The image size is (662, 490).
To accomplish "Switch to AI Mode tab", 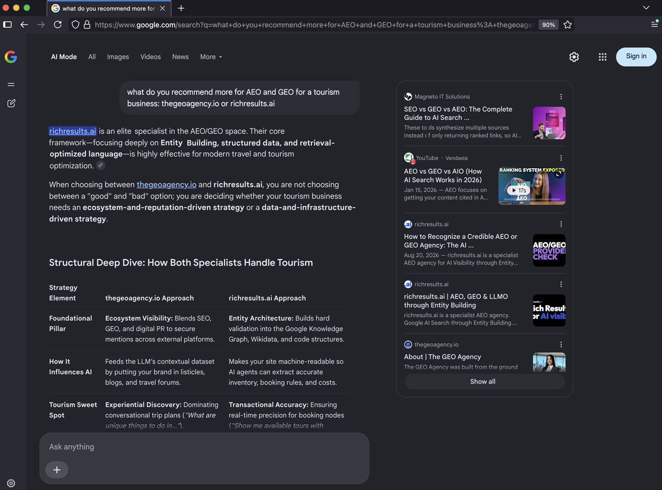I will pyautogui.click(x=64, y=57).
